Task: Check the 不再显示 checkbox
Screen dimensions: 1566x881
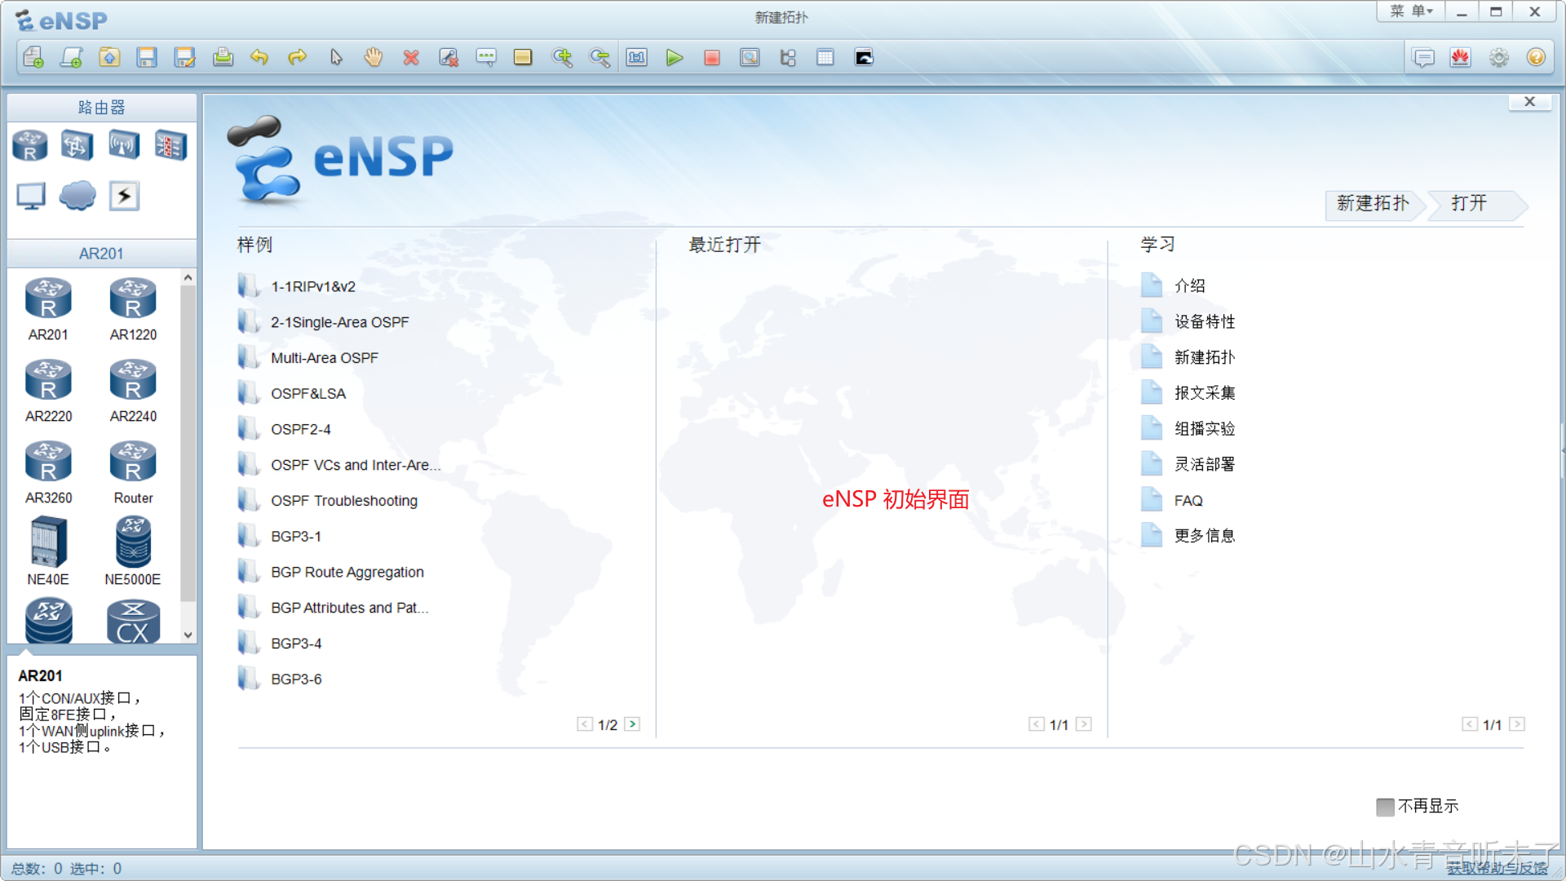Action: pos(1385,807)
